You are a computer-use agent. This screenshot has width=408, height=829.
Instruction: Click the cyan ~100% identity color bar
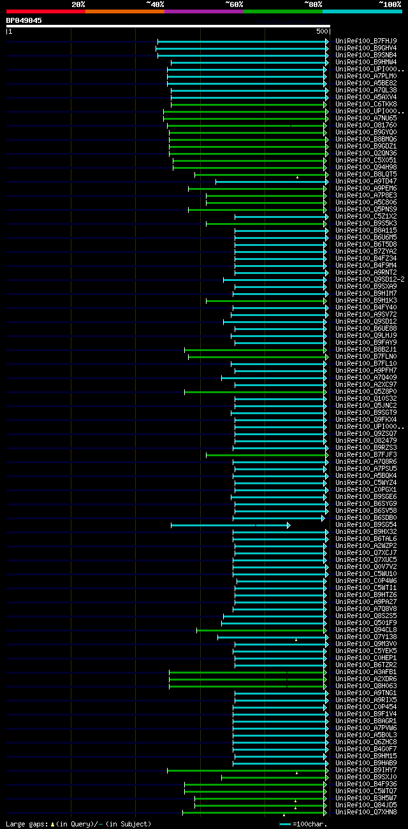[362, 11]
